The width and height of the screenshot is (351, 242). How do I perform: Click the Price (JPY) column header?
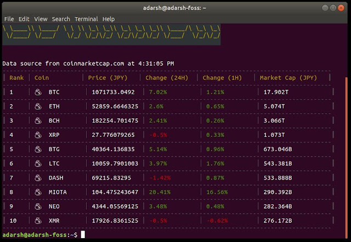tap(107, 78)
